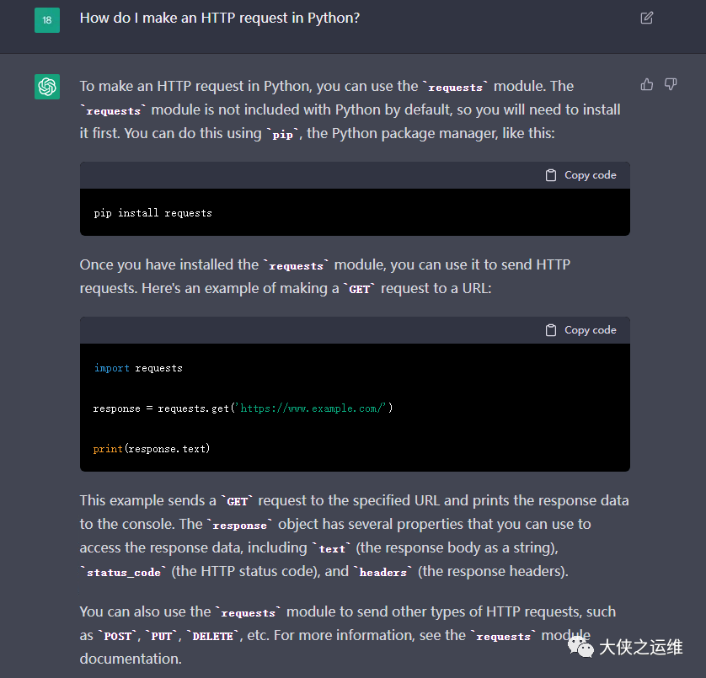The width and height of the screenshot is (706, 678).
Task: Click the blue import keyword in the code
Action: tap(111, 368)
